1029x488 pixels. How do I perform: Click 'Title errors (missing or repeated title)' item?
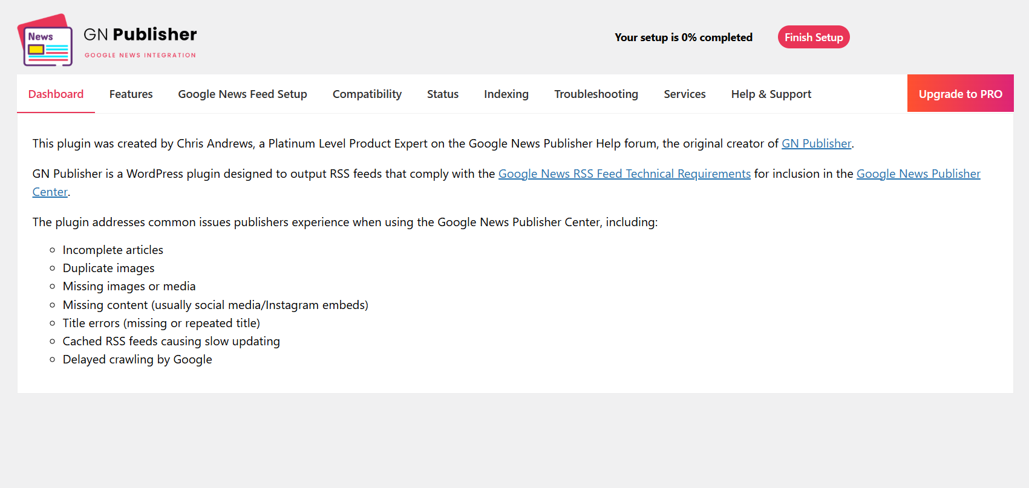[x=162, y=323]
